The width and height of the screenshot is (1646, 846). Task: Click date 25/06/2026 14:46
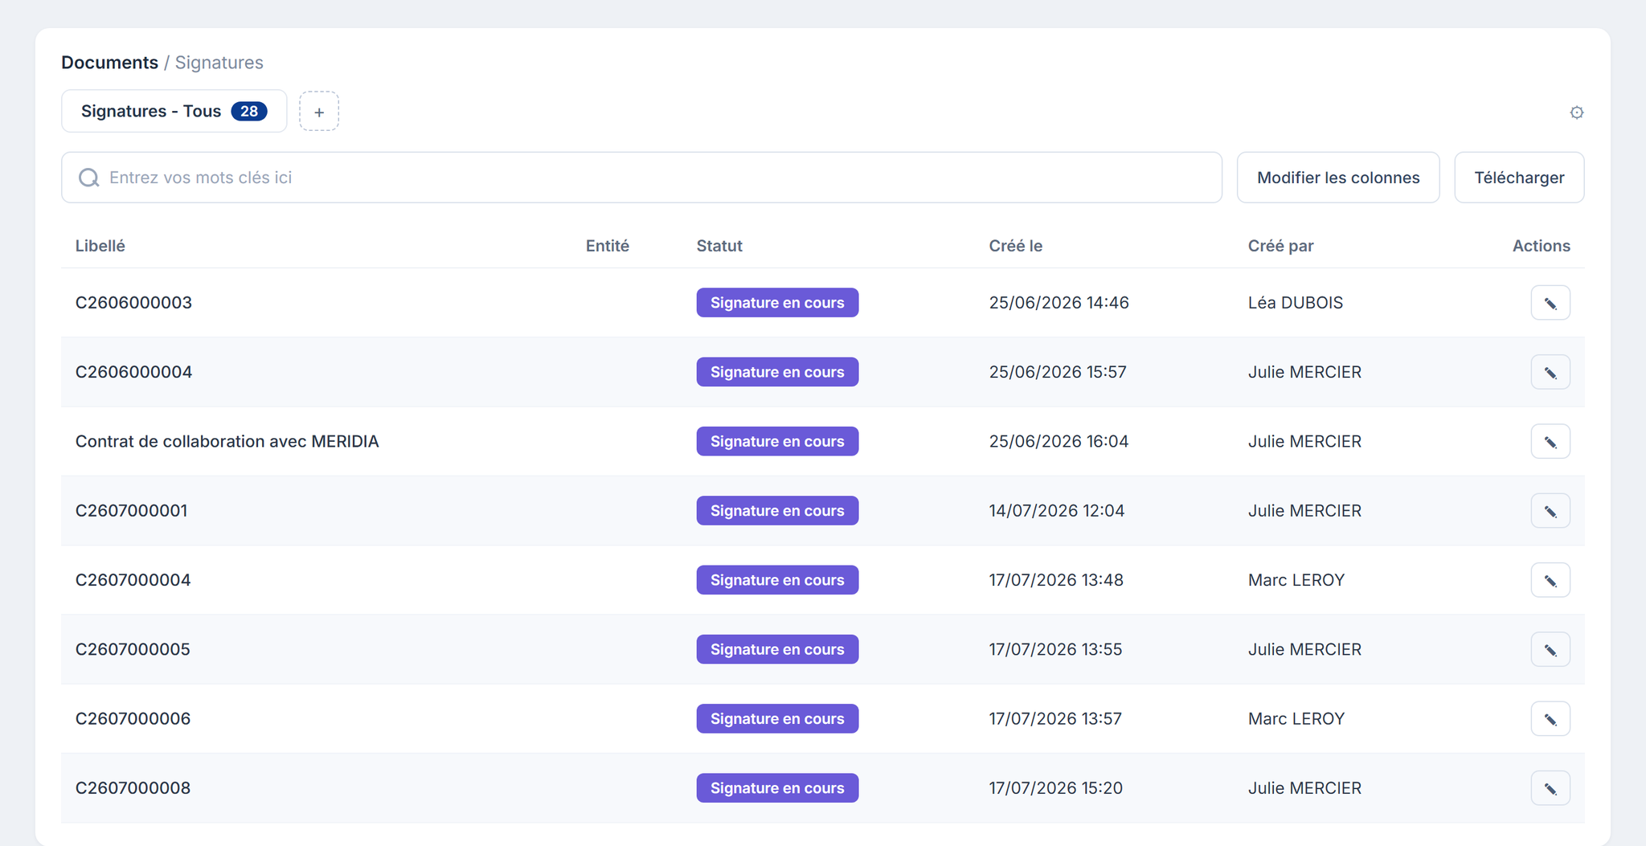click(1058, 303)
